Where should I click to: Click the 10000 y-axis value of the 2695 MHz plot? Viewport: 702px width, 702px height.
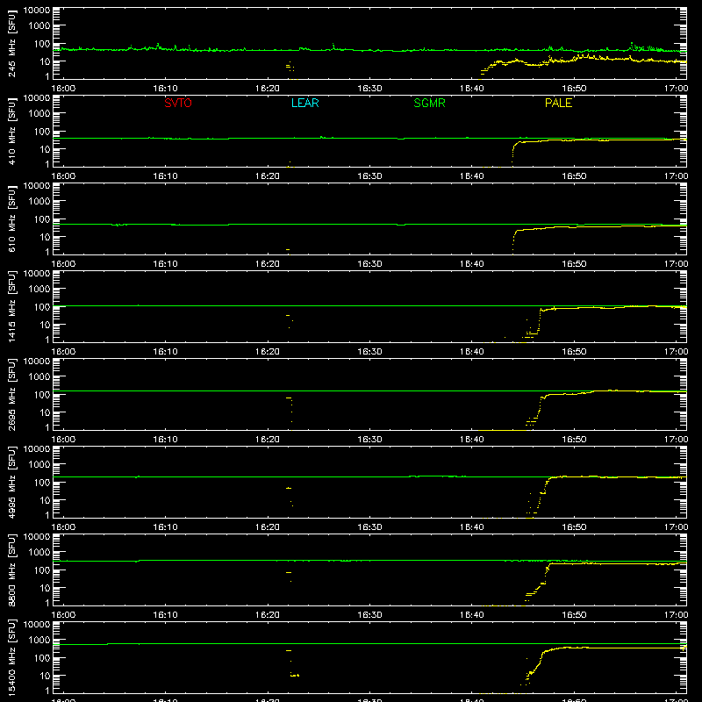(x=37, y=362)
